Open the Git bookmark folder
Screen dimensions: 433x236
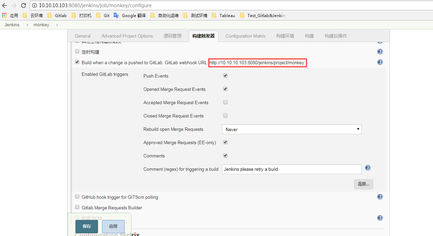103,15
